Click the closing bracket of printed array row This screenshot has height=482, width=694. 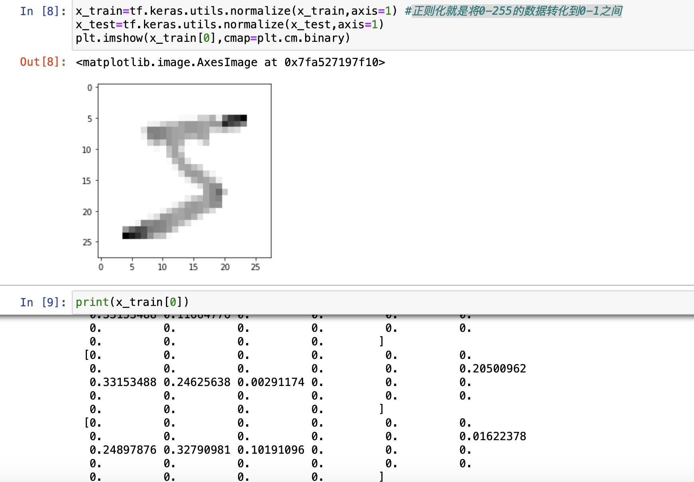coord(381,408)
